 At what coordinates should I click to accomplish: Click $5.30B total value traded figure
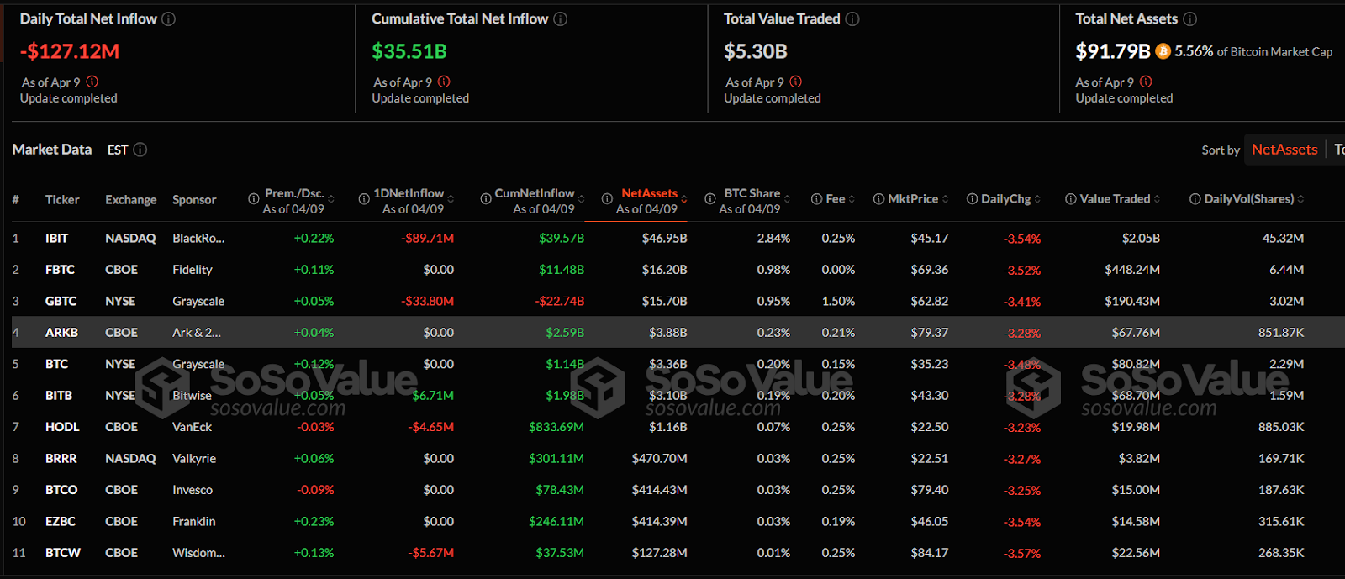(x=756, y=51)
